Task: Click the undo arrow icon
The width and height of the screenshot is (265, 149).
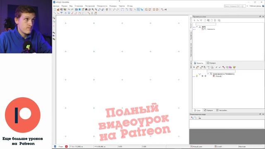Action: click(69, 10)
